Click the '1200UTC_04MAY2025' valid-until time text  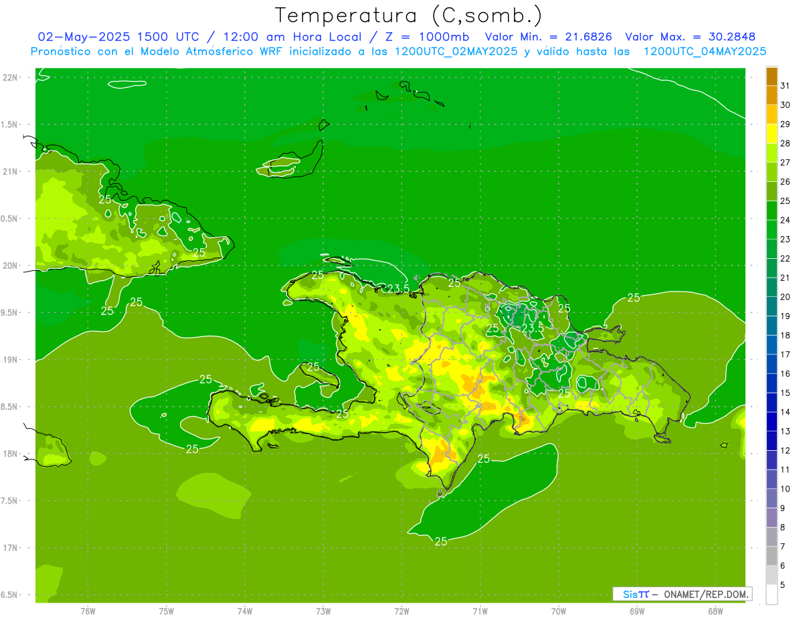click(705, 51)
